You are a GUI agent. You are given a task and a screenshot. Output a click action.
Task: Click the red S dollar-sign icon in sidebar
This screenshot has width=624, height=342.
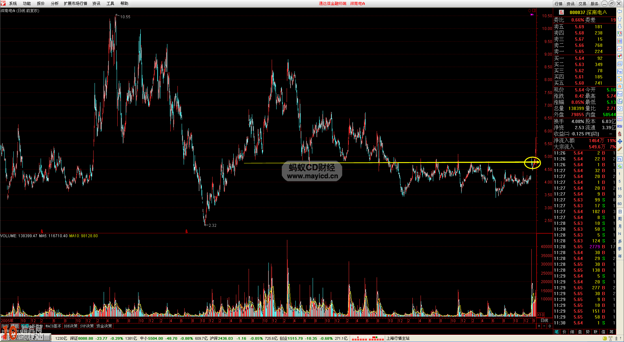point(620,134)
